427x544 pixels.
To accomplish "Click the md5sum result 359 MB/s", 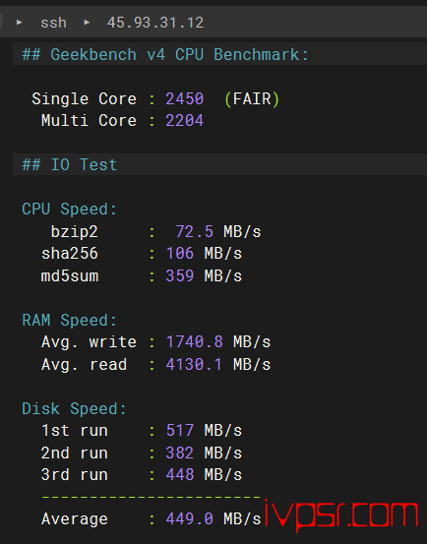I will pos(204,276).
